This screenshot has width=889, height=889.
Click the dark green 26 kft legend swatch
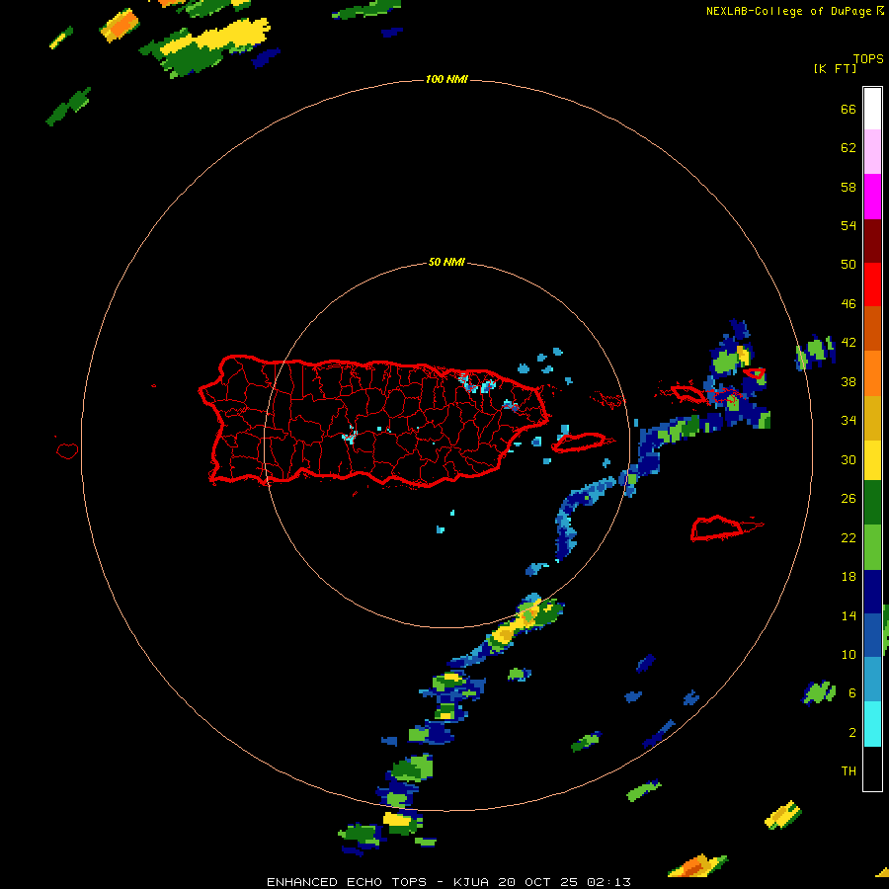click(872, 503)
